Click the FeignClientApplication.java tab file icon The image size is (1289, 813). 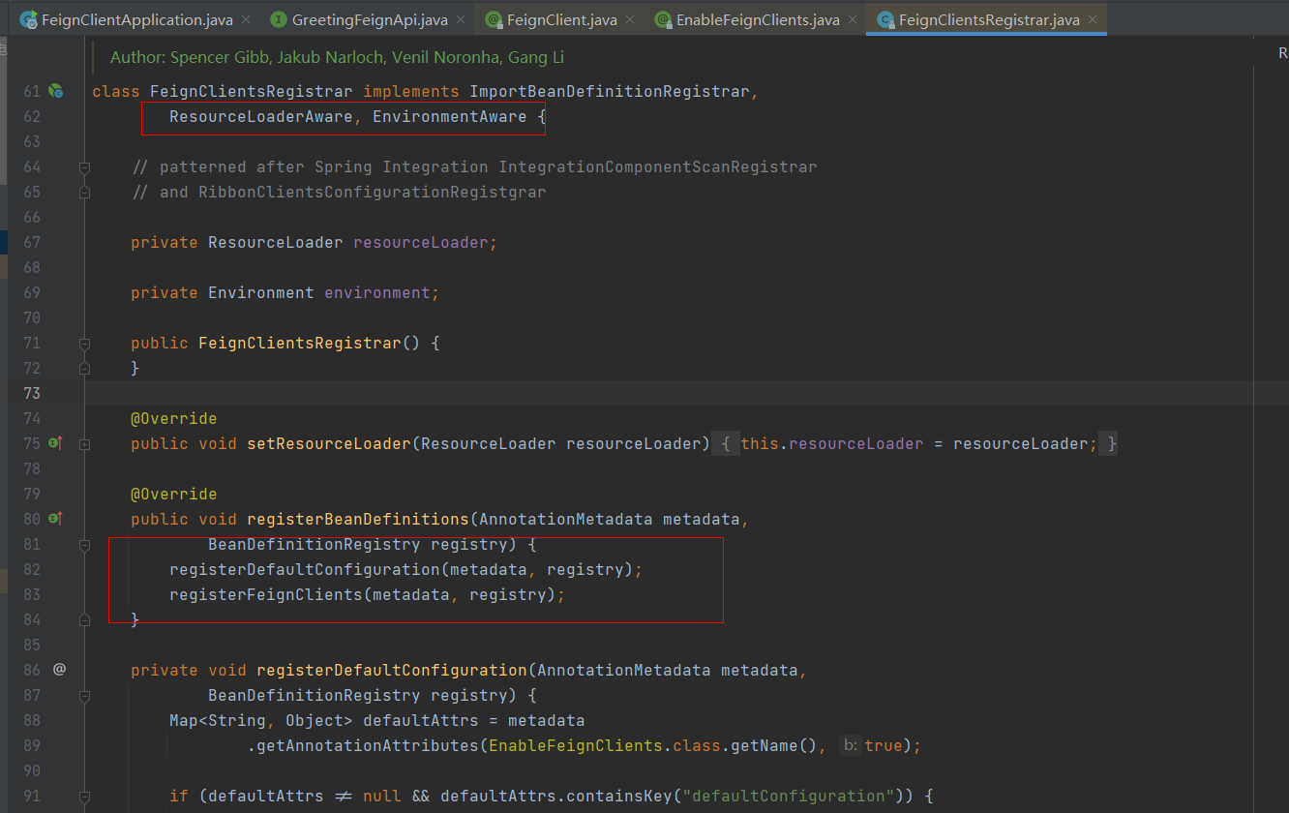coord(29,19)
